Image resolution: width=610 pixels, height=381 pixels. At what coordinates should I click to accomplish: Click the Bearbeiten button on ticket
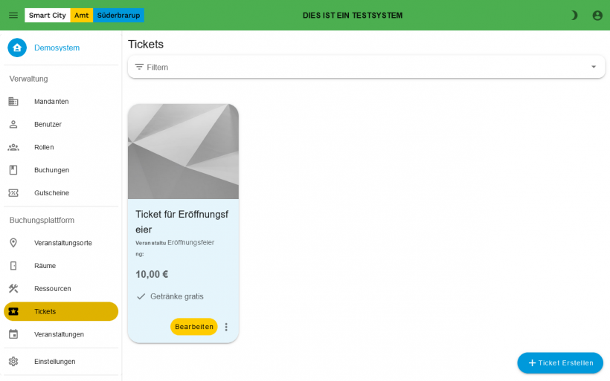click(194, 327)
